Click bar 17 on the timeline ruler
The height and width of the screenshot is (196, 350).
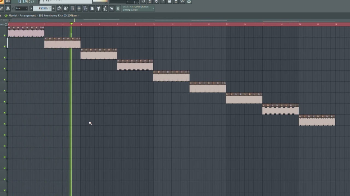(x=300, y=24)
